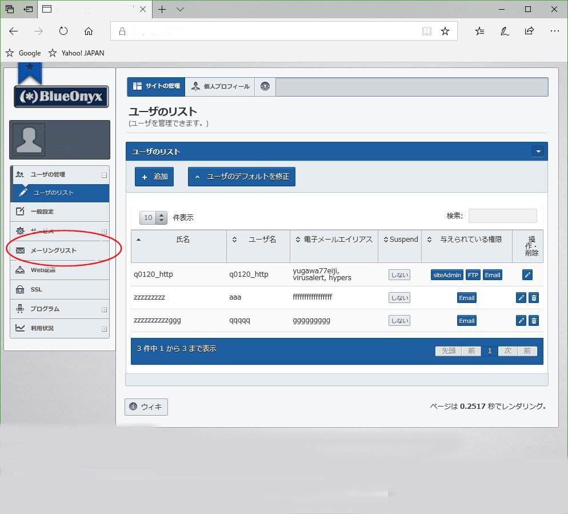The height and width of the screenshot is (514, 568).
Task: Expand the サービス sidebar section
Action: point(105,231)
